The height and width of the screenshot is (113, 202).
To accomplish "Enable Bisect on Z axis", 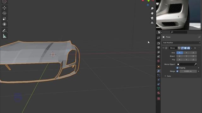I will (x=193, y=56).
